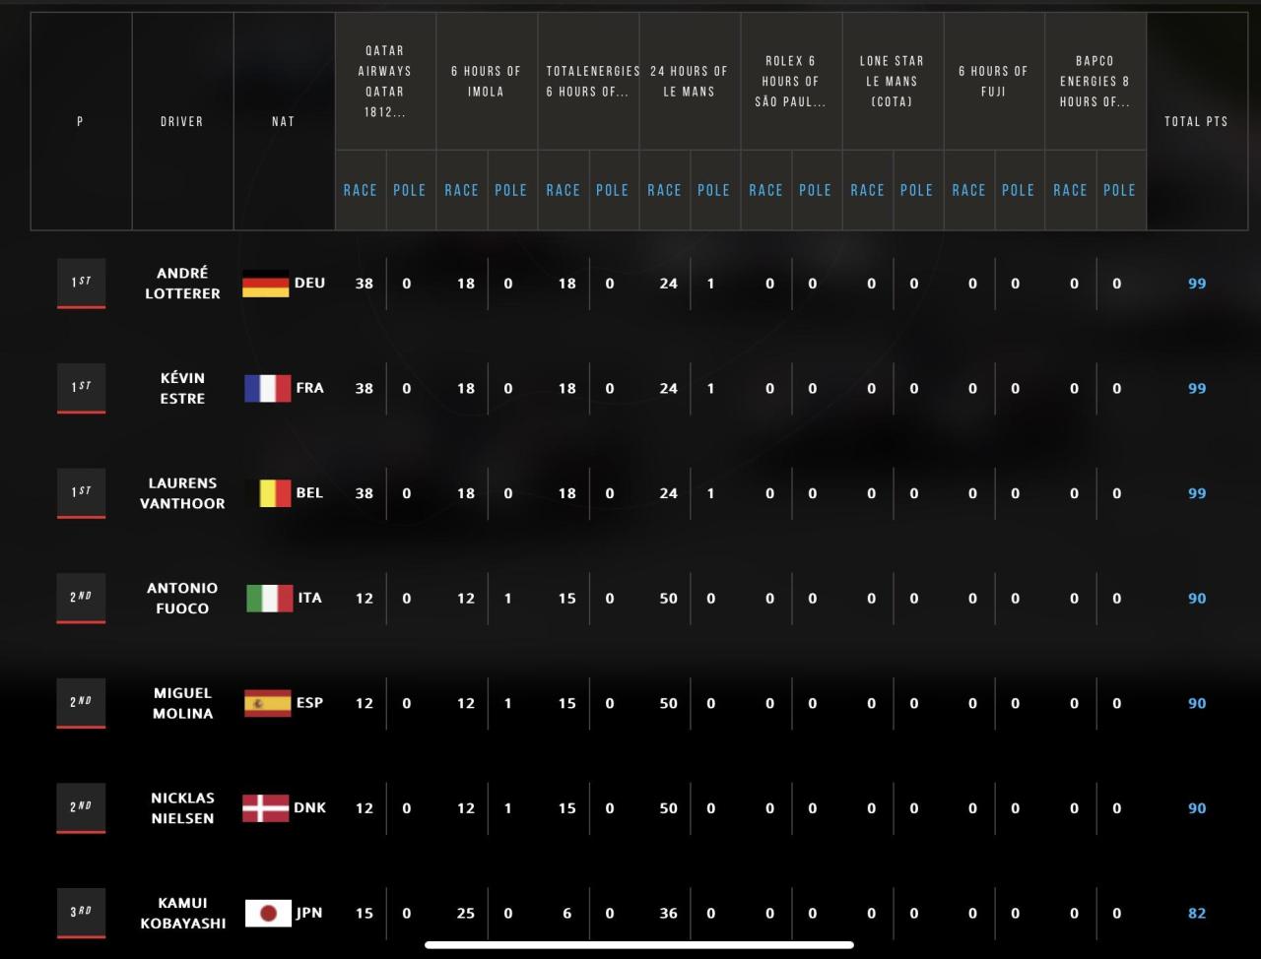The width and height of the screenshot is (1261, 959).
Task: Click the Spanish flag in Miguel Molina's row
Action: (x=267, y=703)
